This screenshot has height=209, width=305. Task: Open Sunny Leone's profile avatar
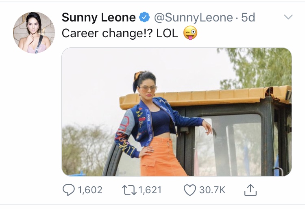34,32
